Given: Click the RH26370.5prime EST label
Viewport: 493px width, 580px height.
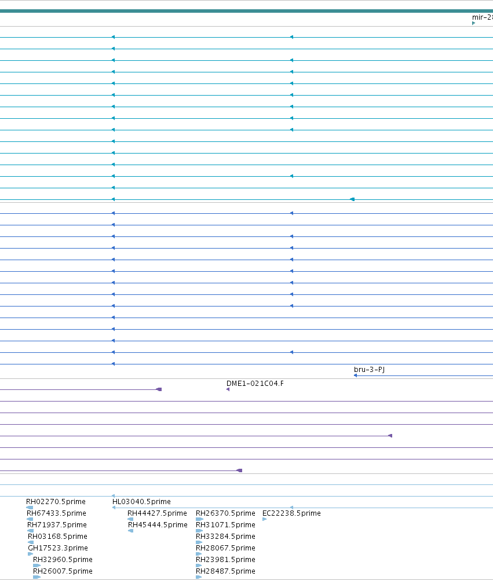Looking at the screenshot, I should 225,513.
